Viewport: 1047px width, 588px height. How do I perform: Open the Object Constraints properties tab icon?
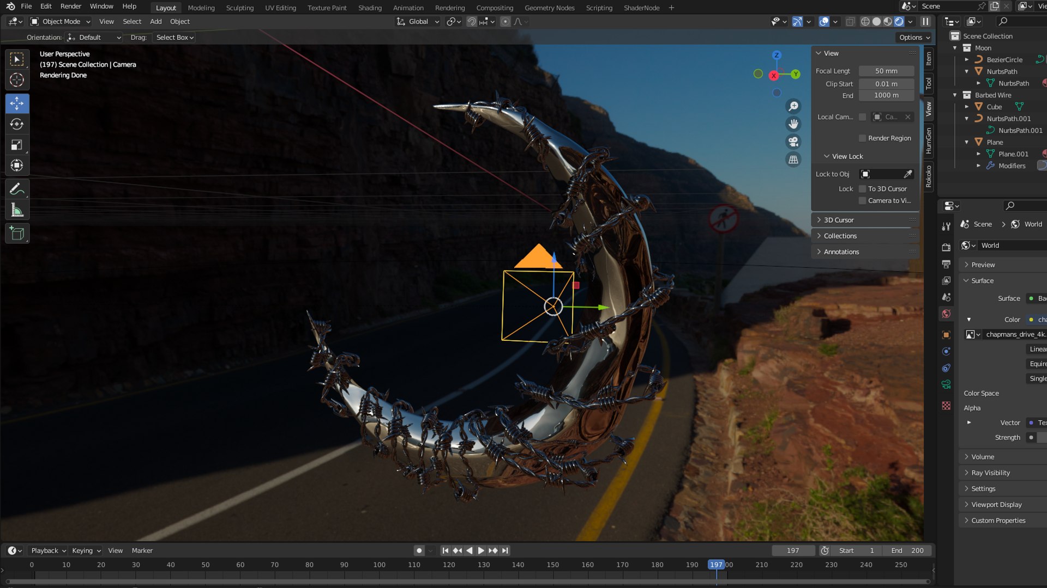946,368
